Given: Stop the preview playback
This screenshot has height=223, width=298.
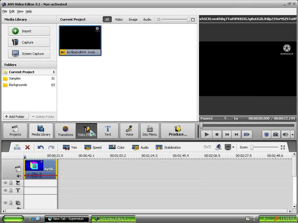Looking at the screenshot, I should click(217, 134).
